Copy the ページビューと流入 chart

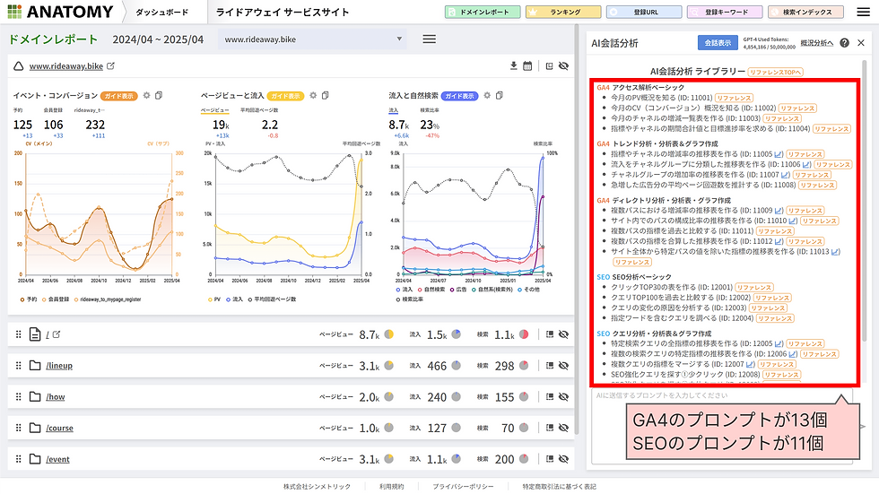click(x=325, y=96)
